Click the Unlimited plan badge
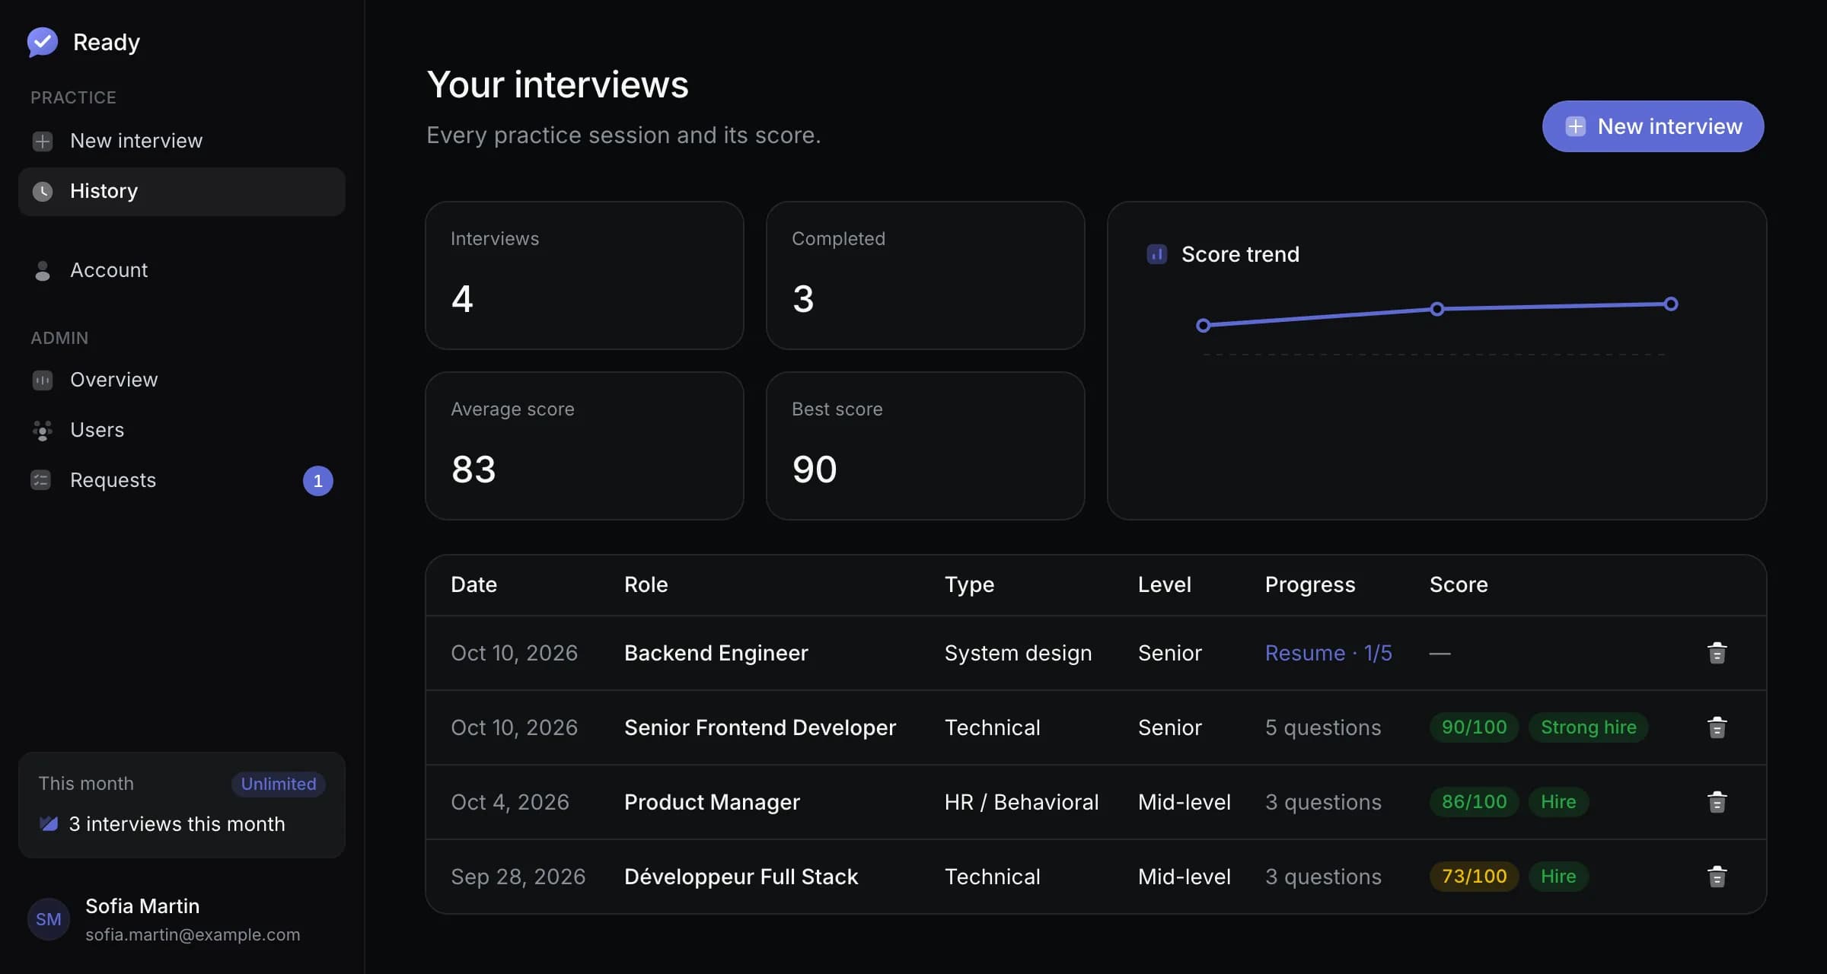This screenshot has width=1827, height=974. pyautogui.click(x=279, y=784)
